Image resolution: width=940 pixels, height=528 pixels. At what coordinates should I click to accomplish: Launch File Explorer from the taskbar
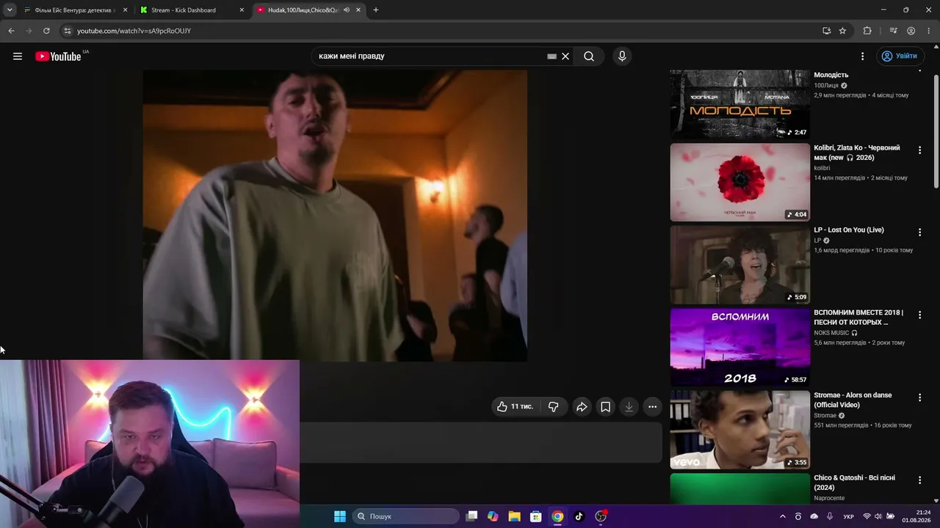click(x=514, y=516)
